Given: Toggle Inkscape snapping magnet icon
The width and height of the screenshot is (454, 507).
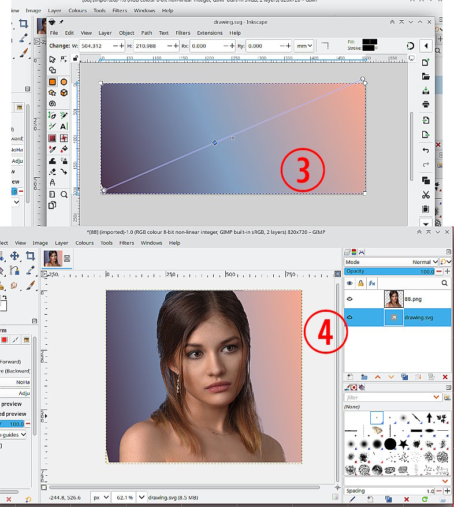Looking at the screenshot, I should [410, 46].
